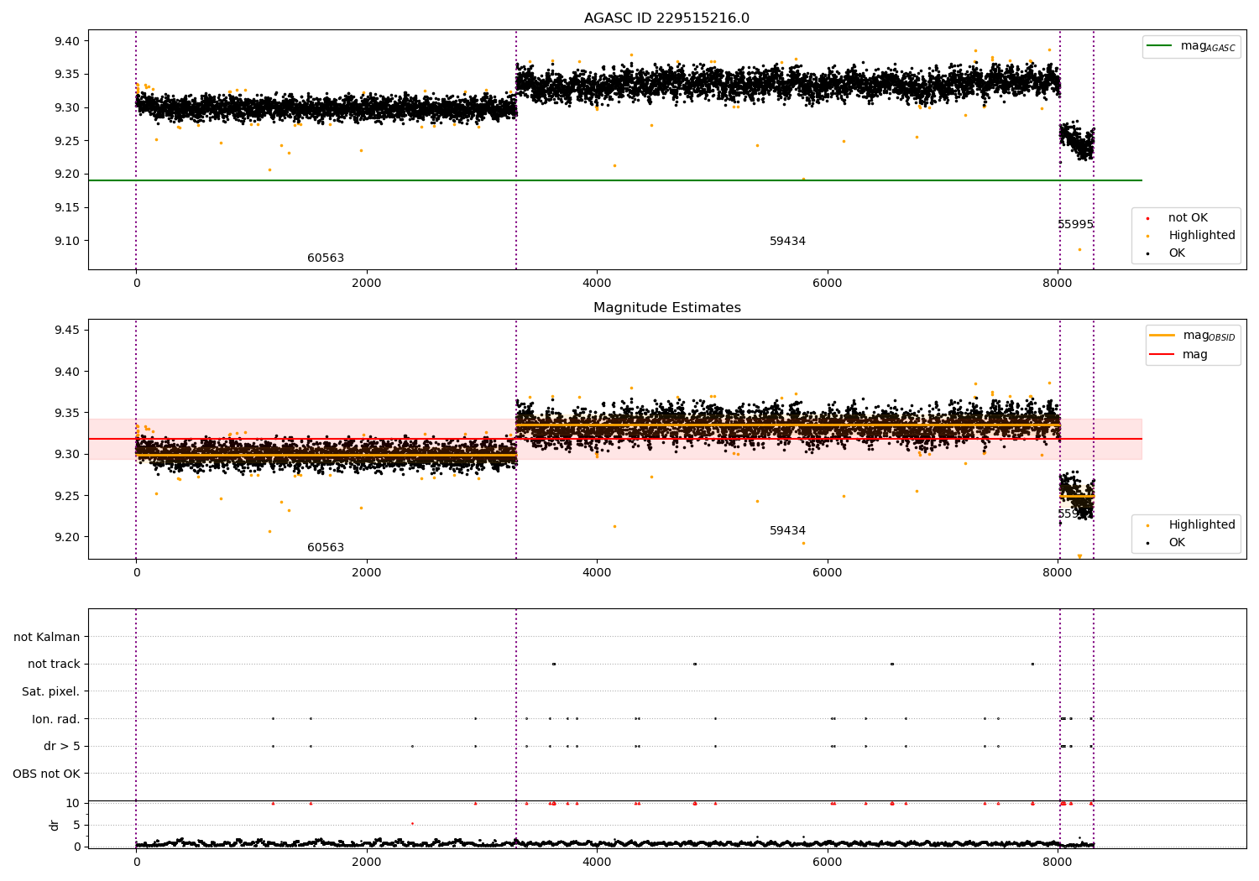This screenshot has height=881, width=1259.
Task: Click the 9.35 y-tick on top plot
Action: (67, 75)
